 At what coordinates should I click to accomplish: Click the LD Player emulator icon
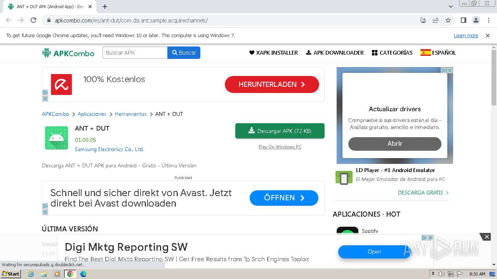tap(344, 177)
